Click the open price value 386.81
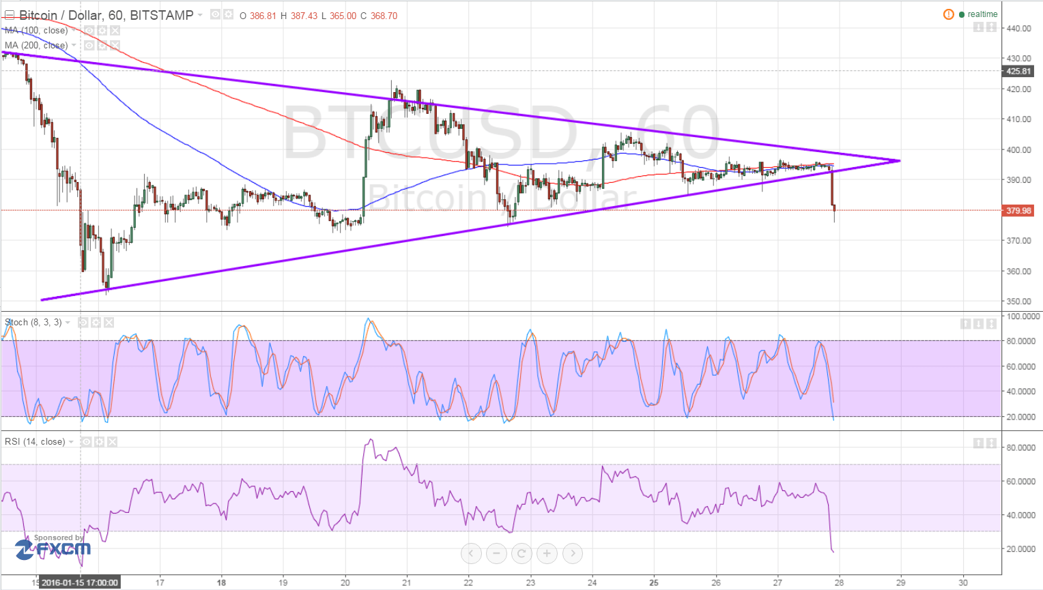Viewport: 1043px width, 590px height. coord(263,16)
